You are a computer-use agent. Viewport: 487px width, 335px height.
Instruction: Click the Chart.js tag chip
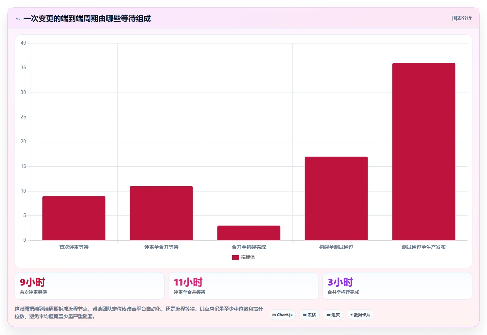click(x=282, y=315)
